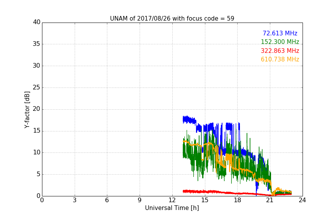Click the y-axis tick label '40'

point(37,22)
